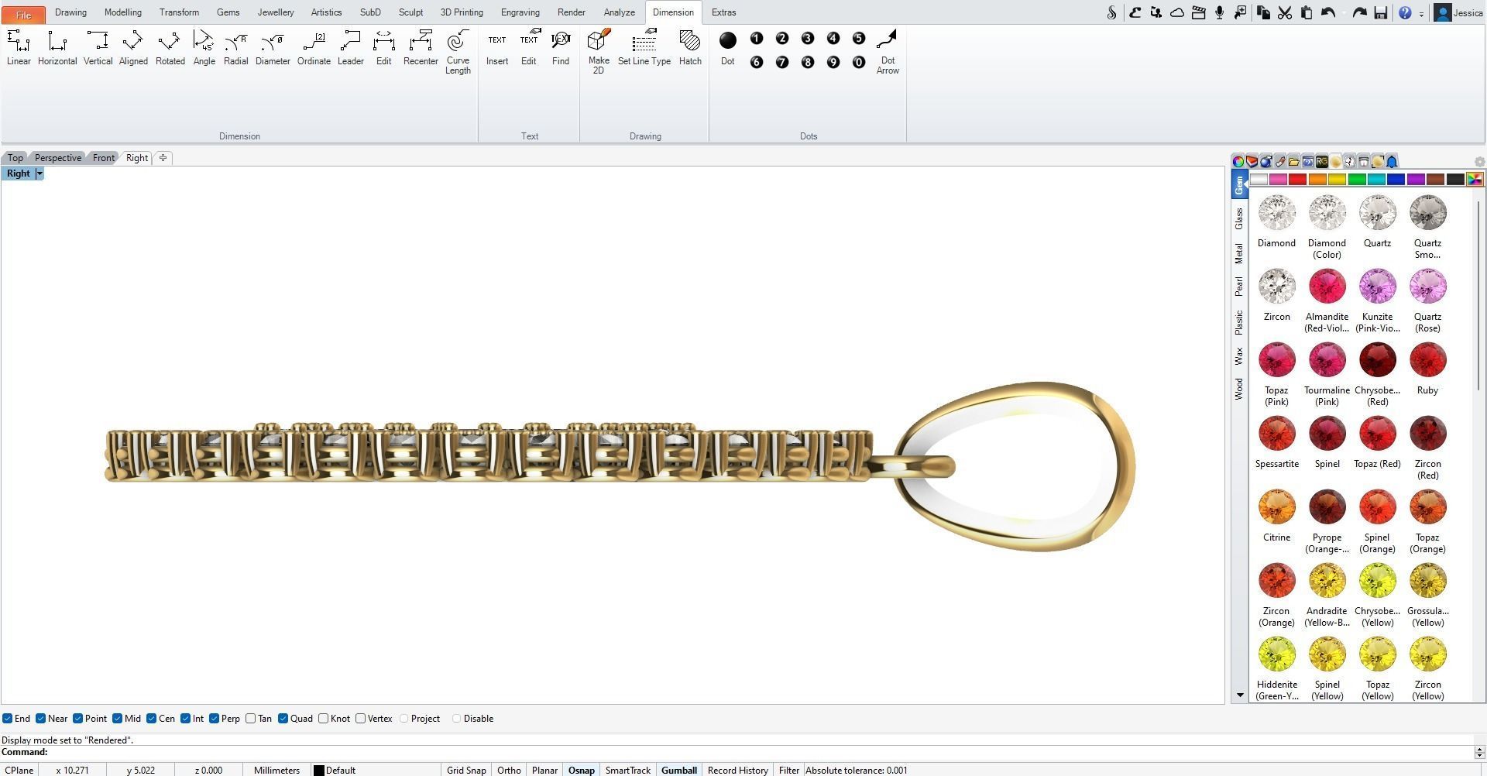Toggle the Near object snap checkbox

[x=41, y=719]
